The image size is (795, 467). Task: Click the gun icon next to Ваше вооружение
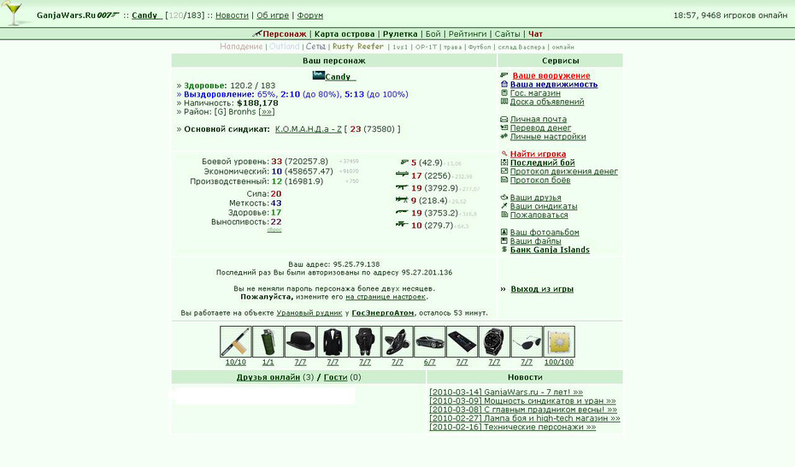click(x=504, y=75)
